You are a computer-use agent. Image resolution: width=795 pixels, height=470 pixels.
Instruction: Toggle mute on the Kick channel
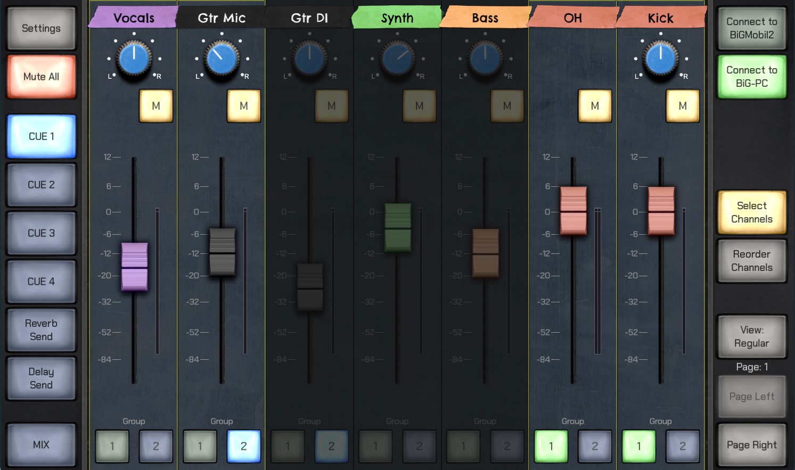coord(683,106)
